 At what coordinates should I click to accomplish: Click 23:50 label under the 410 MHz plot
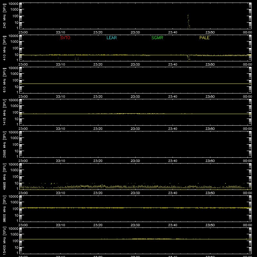point(210,65)
